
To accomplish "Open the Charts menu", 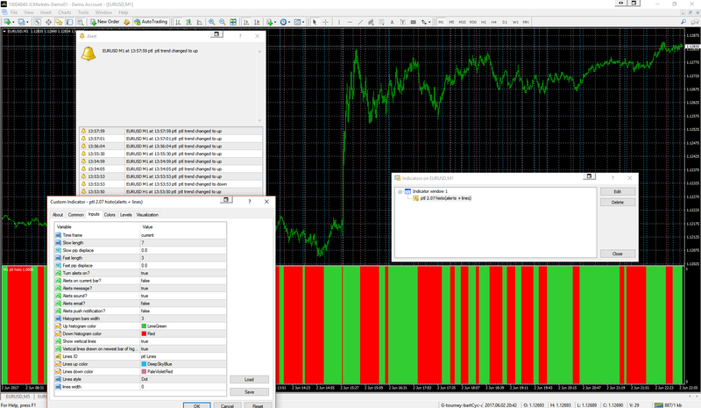I will 65,13.
